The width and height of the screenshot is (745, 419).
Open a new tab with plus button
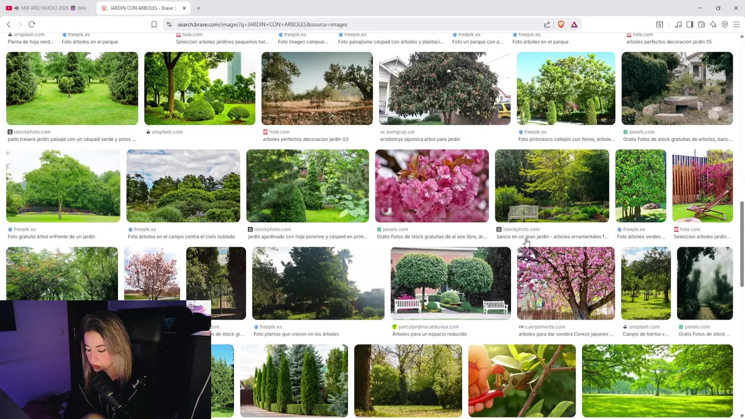[198, 8]
